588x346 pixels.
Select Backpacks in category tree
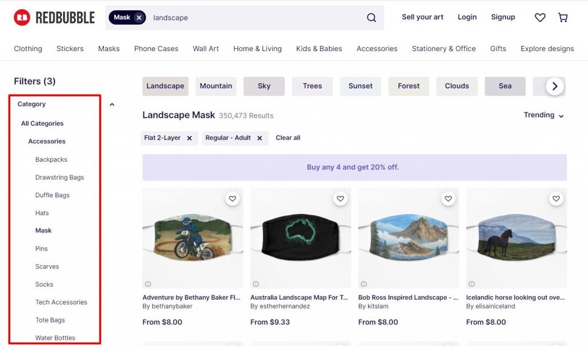[x=51, y=160]
